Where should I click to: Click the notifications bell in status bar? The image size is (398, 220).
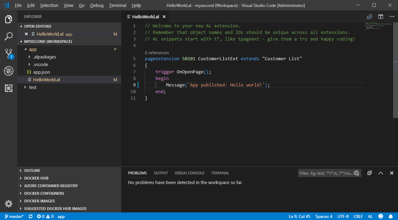391,217
